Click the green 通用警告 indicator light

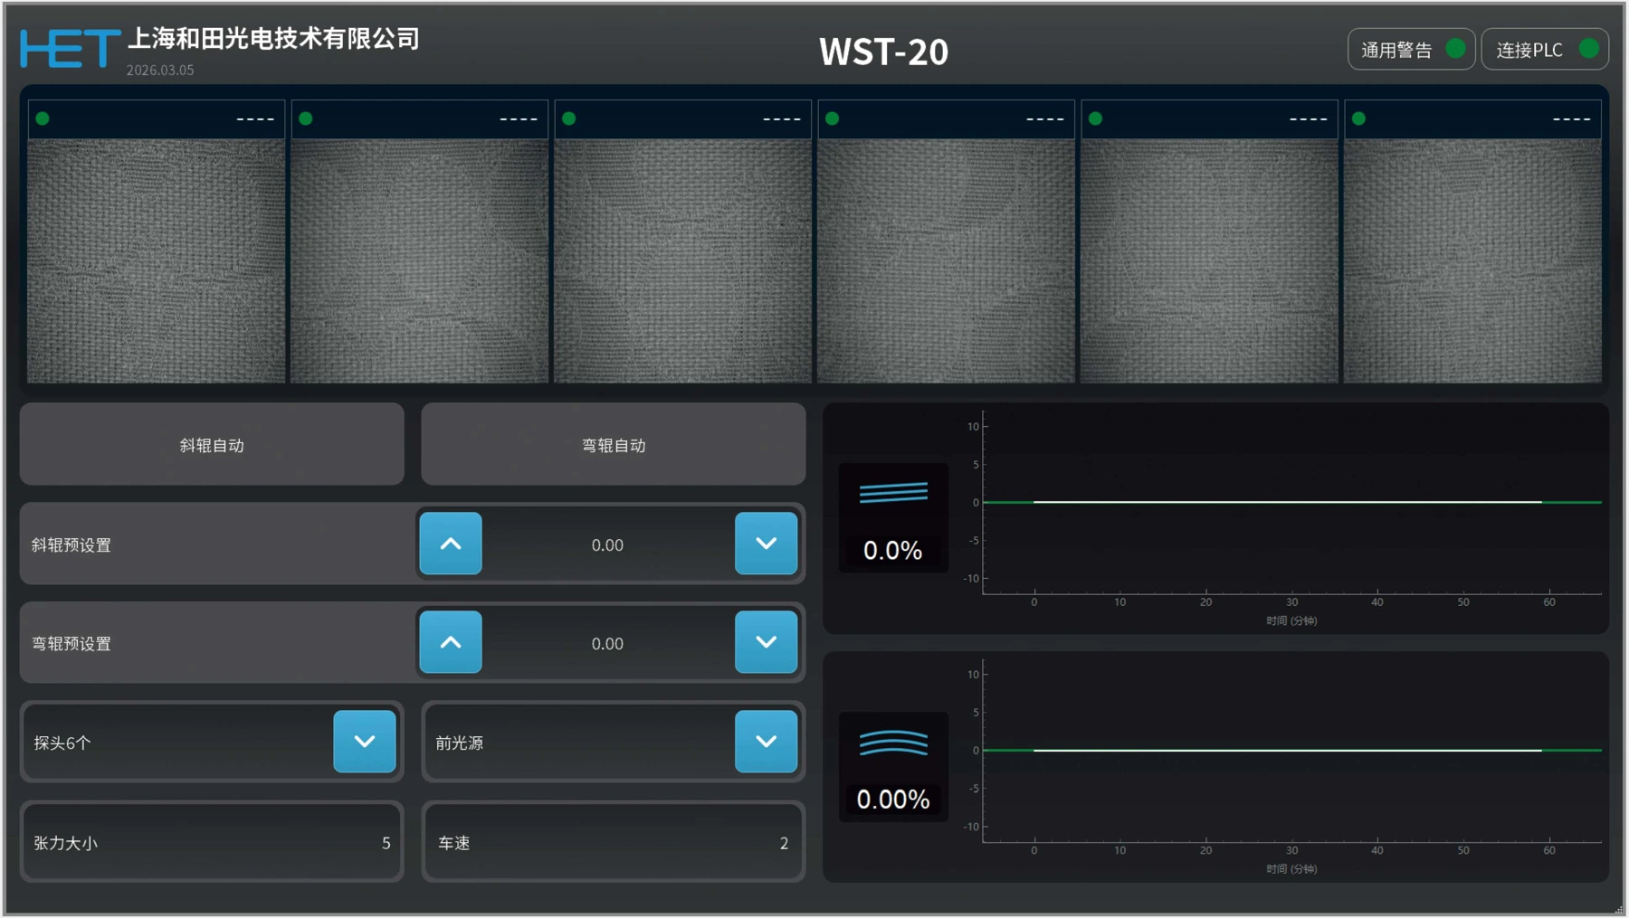tap(1455, 49)
